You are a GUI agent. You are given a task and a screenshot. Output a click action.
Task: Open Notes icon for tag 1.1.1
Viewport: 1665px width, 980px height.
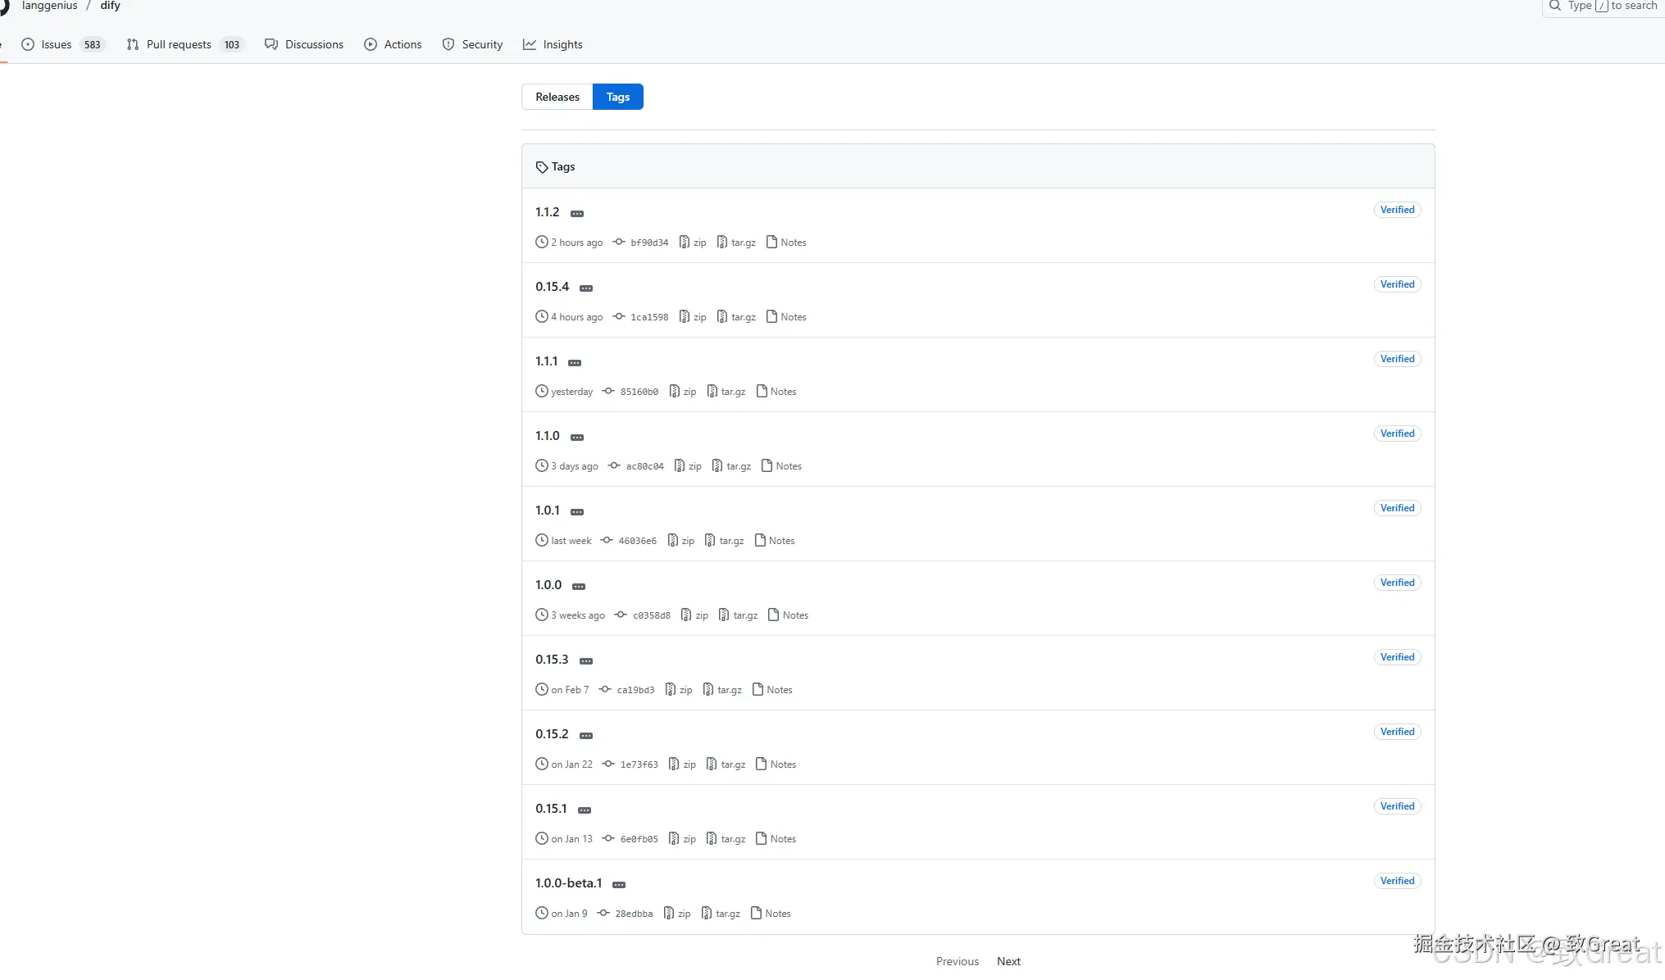[762, 392]
